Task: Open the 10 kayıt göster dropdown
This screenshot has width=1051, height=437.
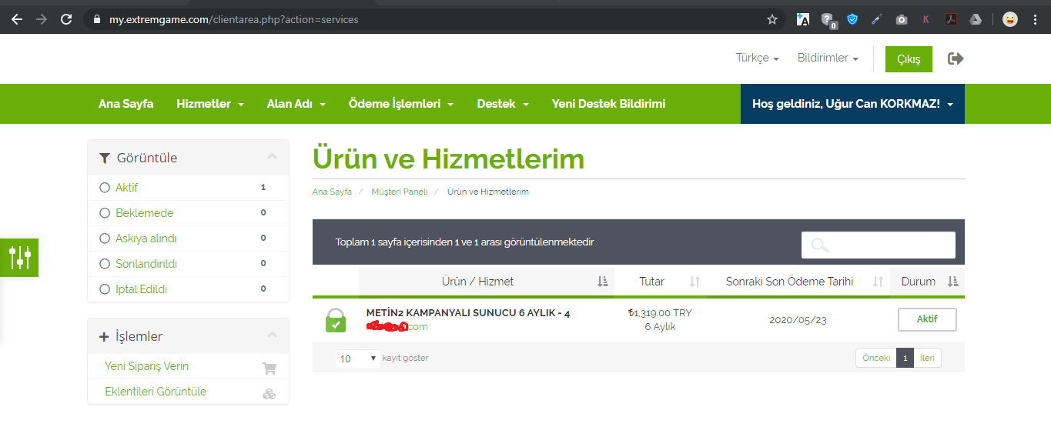Action: point(358,359)
